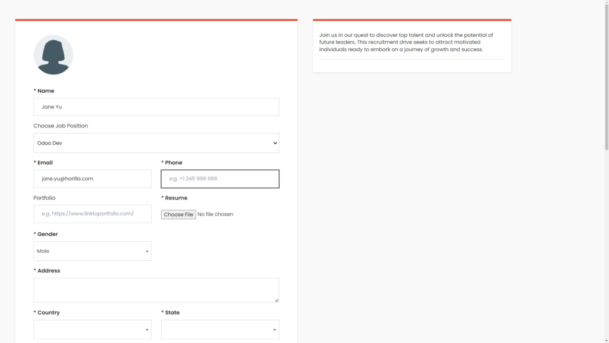Screen dimensions: 609x343
Task: Click the Name input showing Jane Yu
Action: (x=156, y=107)
